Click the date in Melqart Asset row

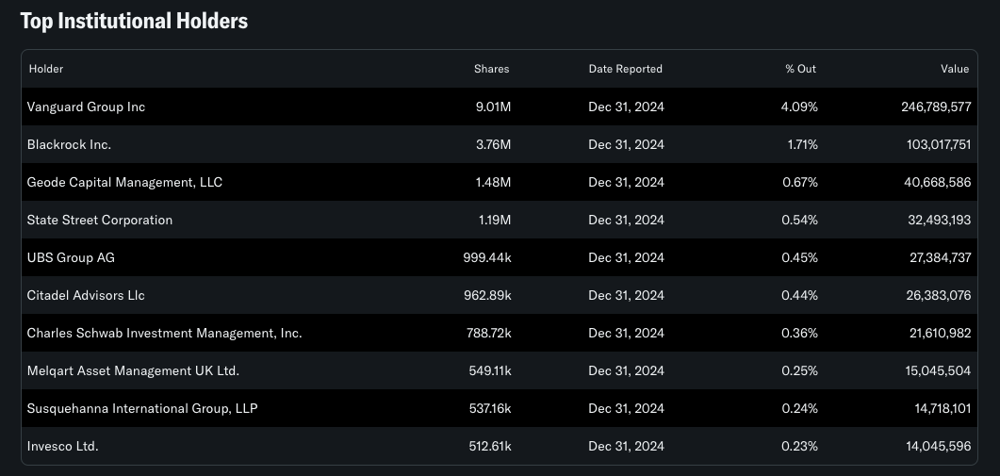(x=626, y=370)
